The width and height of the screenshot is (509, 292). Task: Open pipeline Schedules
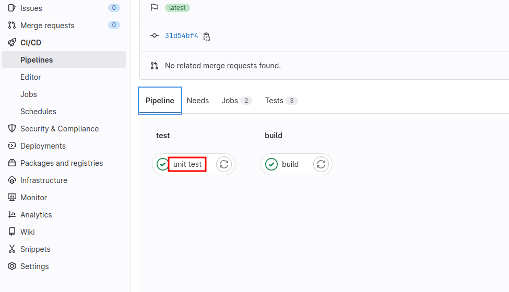(x=38, y=112)
